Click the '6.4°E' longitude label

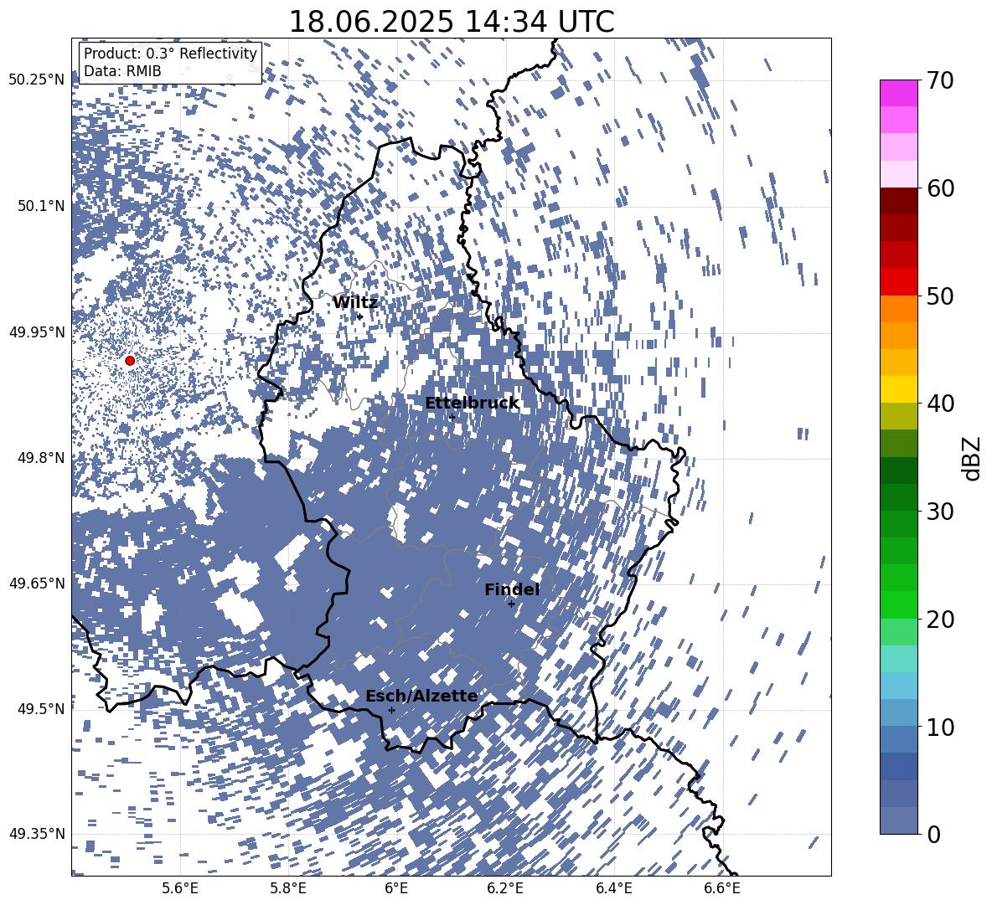[x=613, y=888]
